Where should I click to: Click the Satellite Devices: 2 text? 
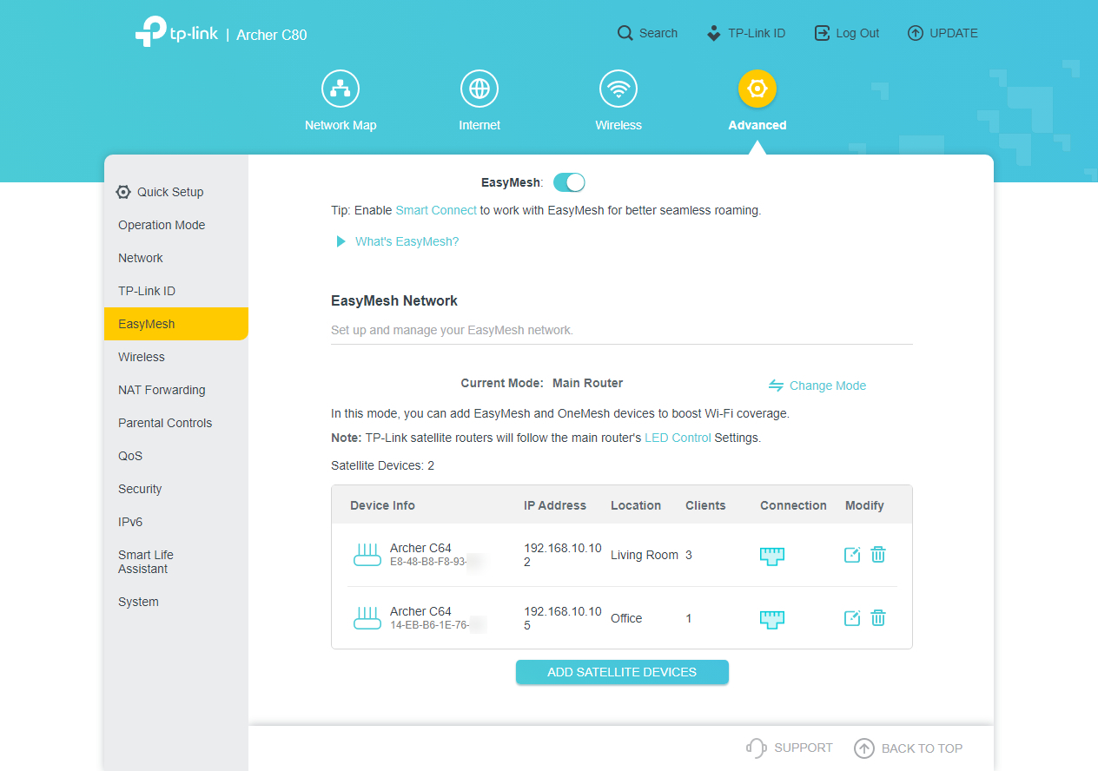(382, 465)
